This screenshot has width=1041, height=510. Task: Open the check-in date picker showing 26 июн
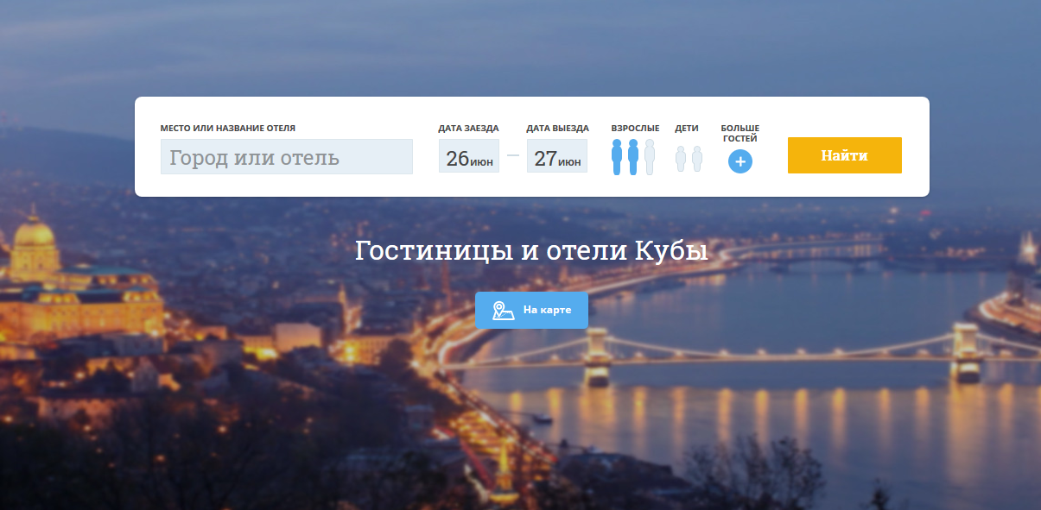tap(469, 156)
